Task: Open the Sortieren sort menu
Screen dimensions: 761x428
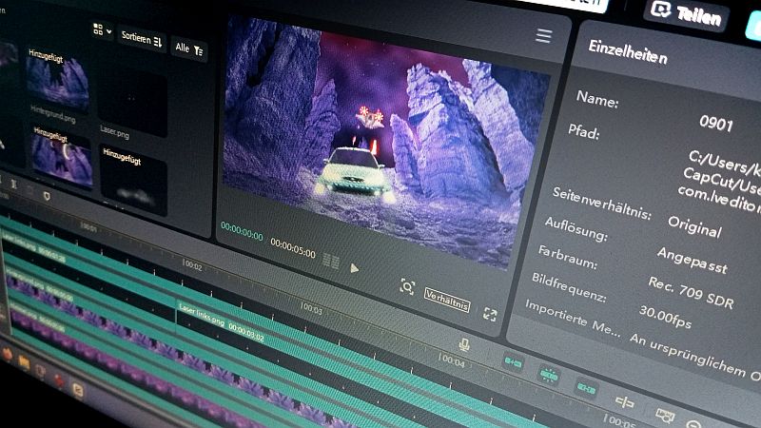Action: pyautogui.click(x=141, y=39)
